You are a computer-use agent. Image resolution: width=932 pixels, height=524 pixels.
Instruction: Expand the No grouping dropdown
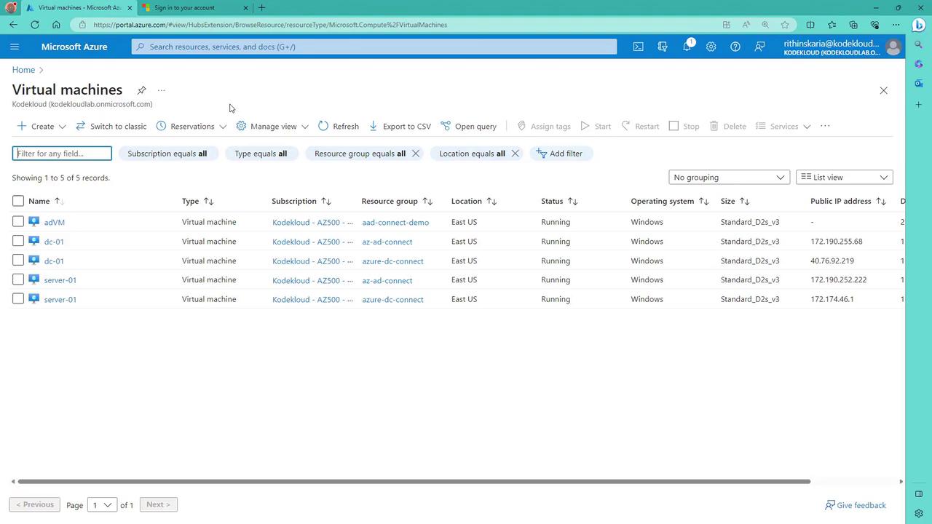(729, 178)
